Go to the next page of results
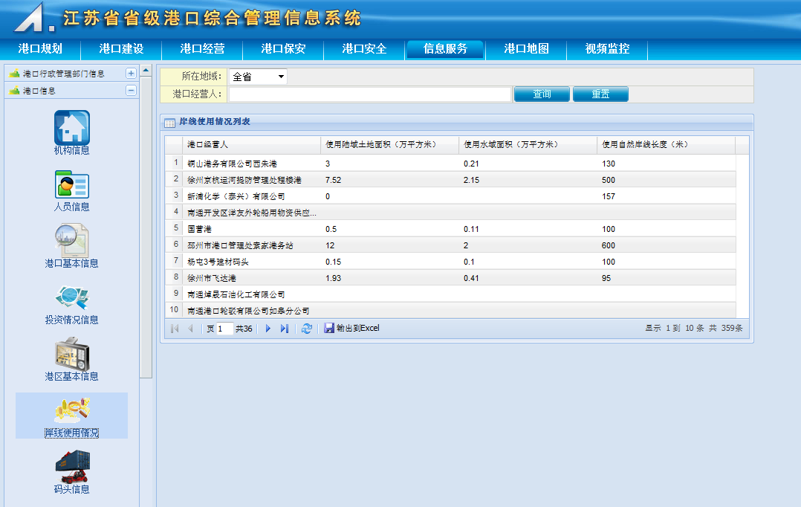Screen dimensions: 801x507 (x=268, y=329)
